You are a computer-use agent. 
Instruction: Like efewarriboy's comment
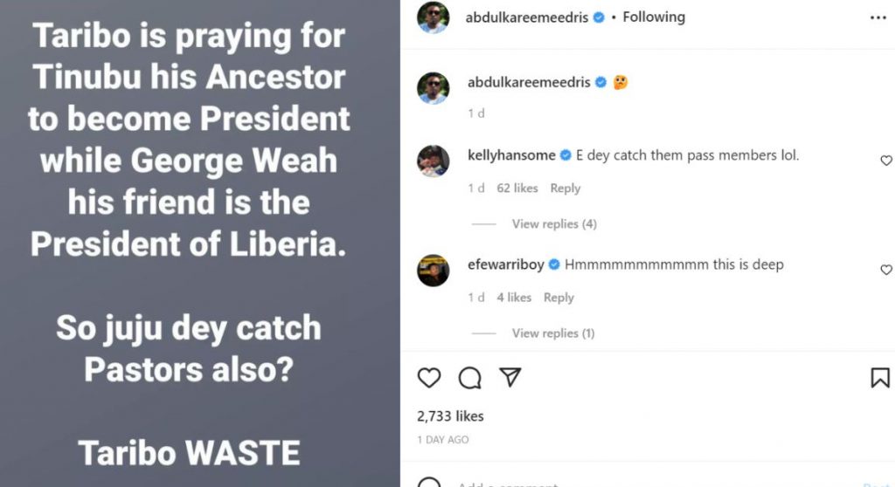(x=885, y=271)
